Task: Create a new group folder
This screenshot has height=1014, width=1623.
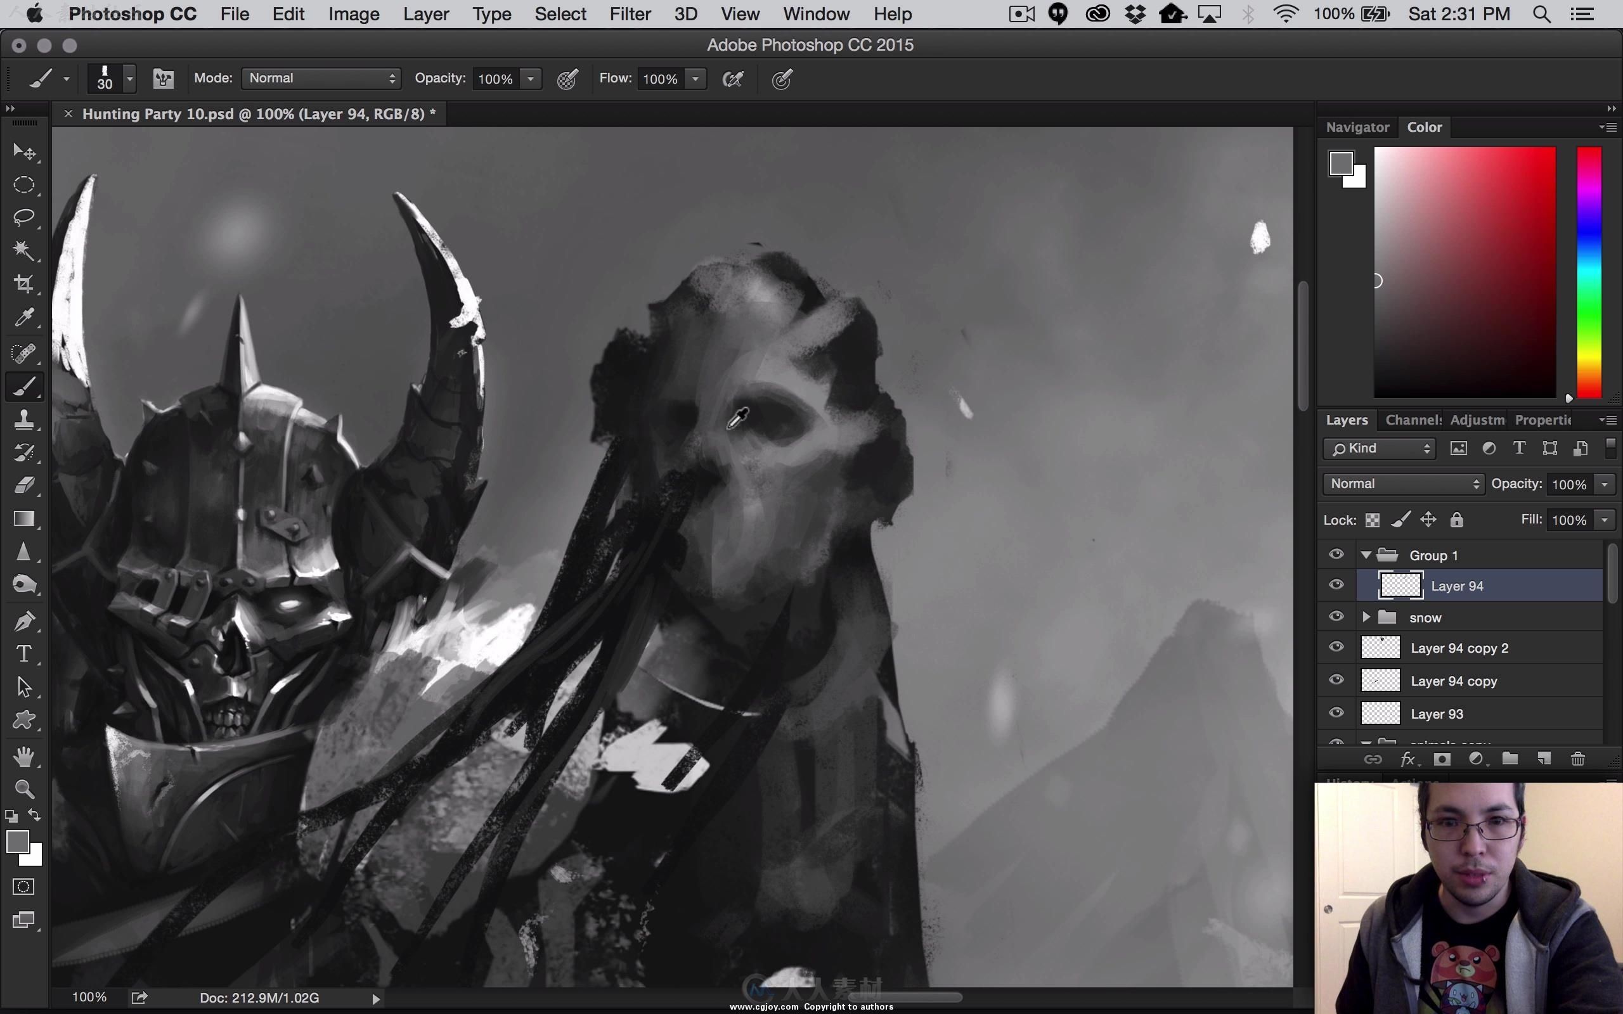Action: coord(1510,759)
